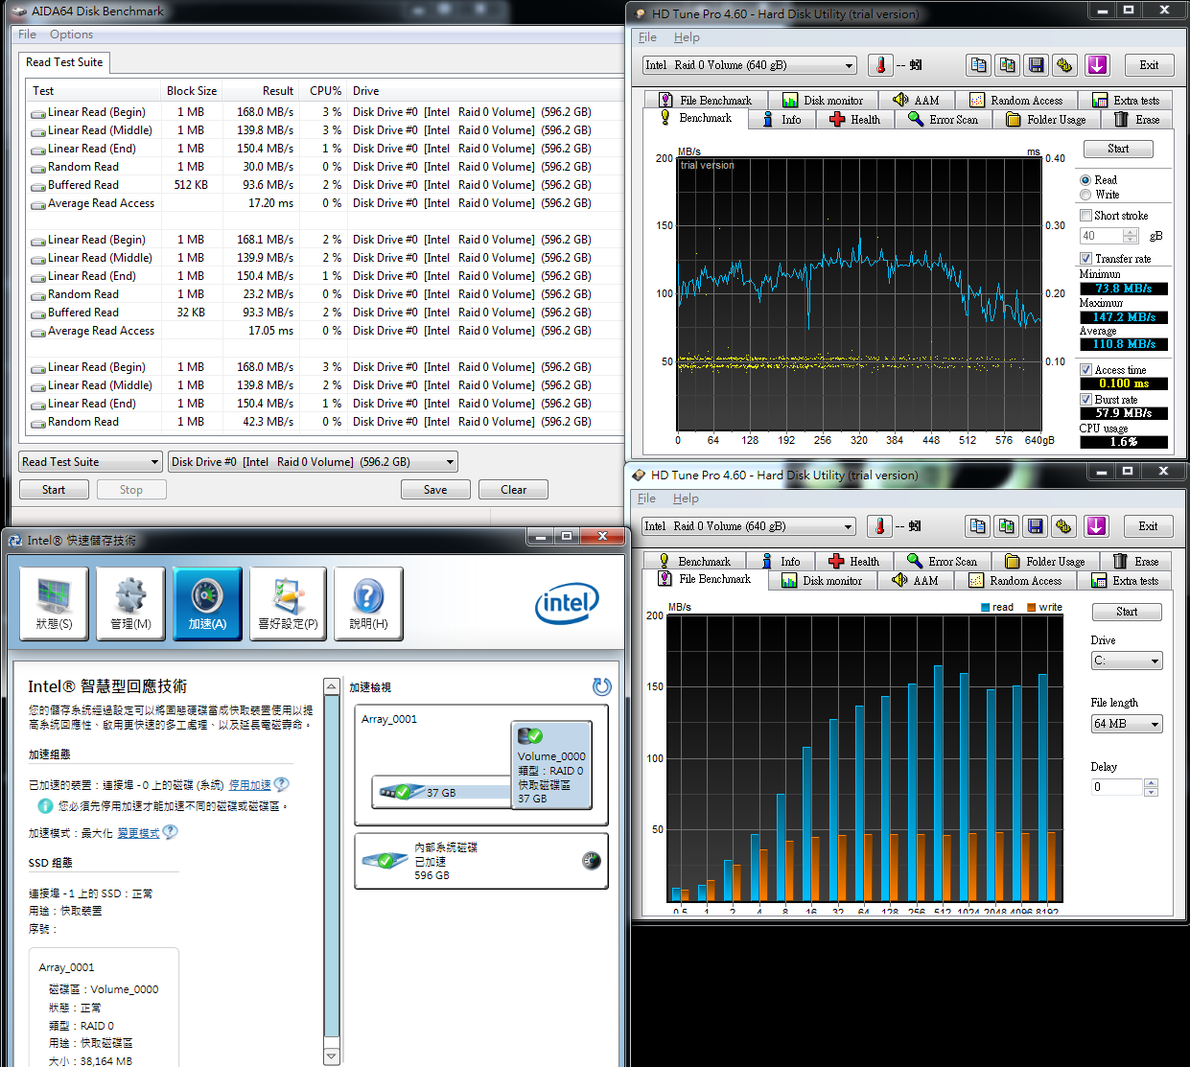Click save floppy icon in top HD Tune toolbar

tap(1036, 65)
